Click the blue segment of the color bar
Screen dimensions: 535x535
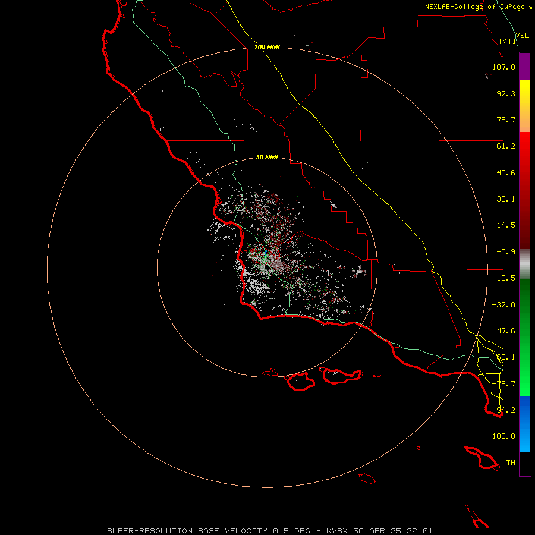(x=525, y=424)
